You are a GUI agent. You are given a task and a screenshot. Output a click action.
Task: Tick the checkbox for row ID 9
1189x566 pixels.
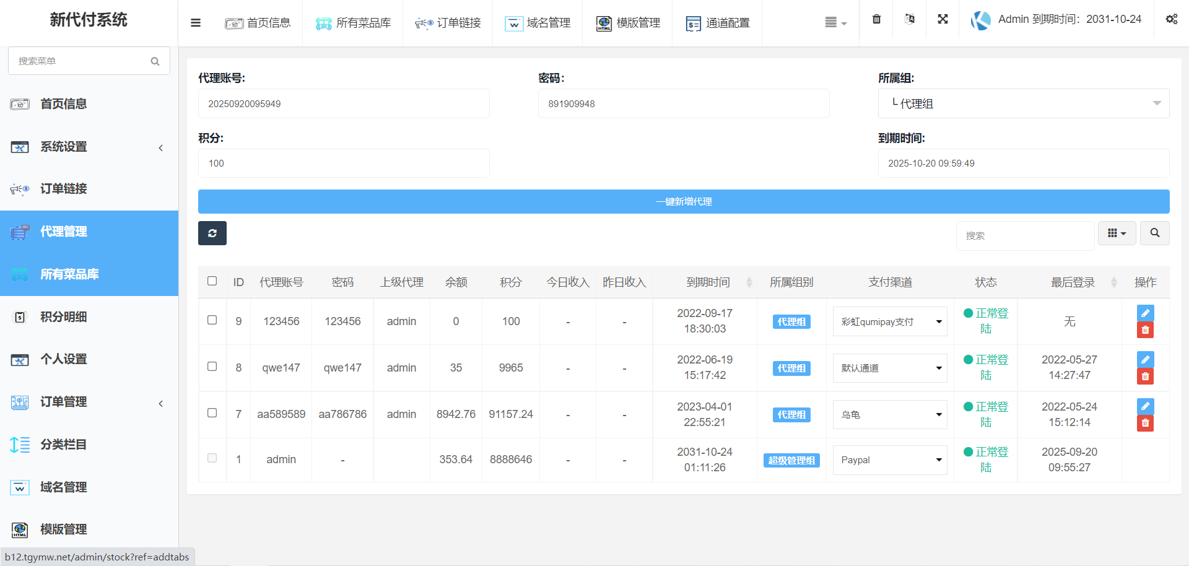[212, 320]
